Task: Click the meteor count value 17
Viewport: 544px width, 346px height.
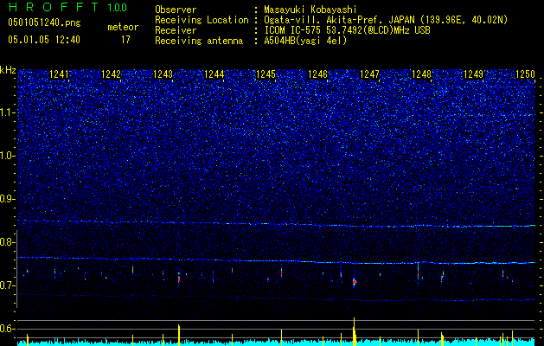Action: point(125,40)
